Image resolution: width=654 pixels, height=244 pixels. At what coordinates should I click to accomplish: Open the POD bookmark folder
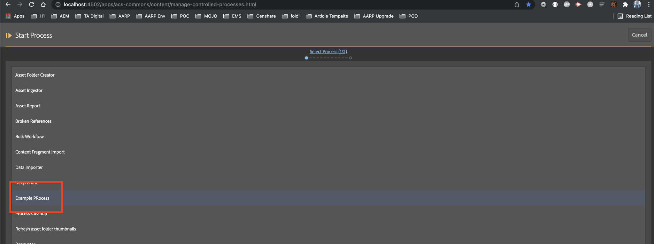(409, 16)
